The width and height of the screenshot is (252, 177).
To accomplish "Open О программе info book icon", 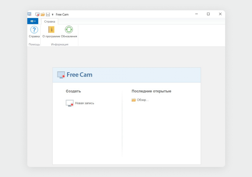I will [51, 29].
